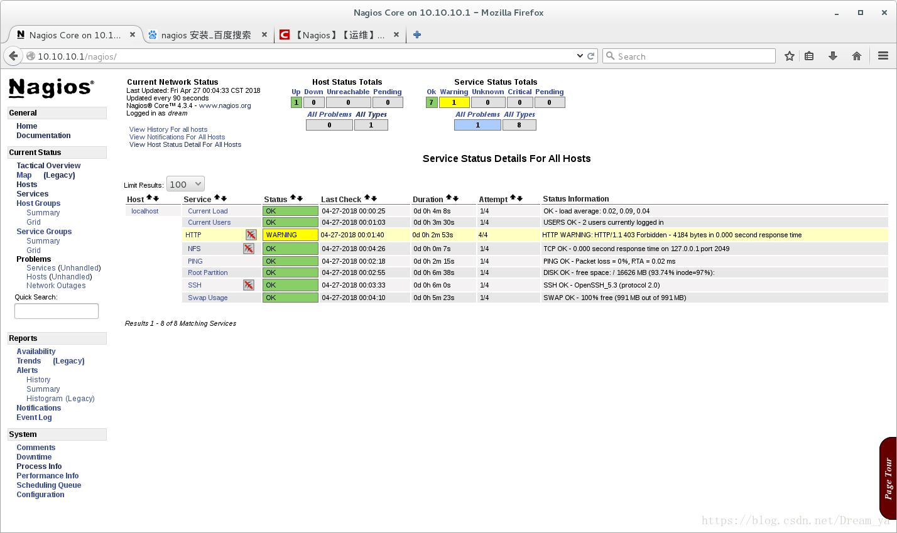Switch to Nagios Core tab
Screen dimensions: 897x533
pos(75,35)
